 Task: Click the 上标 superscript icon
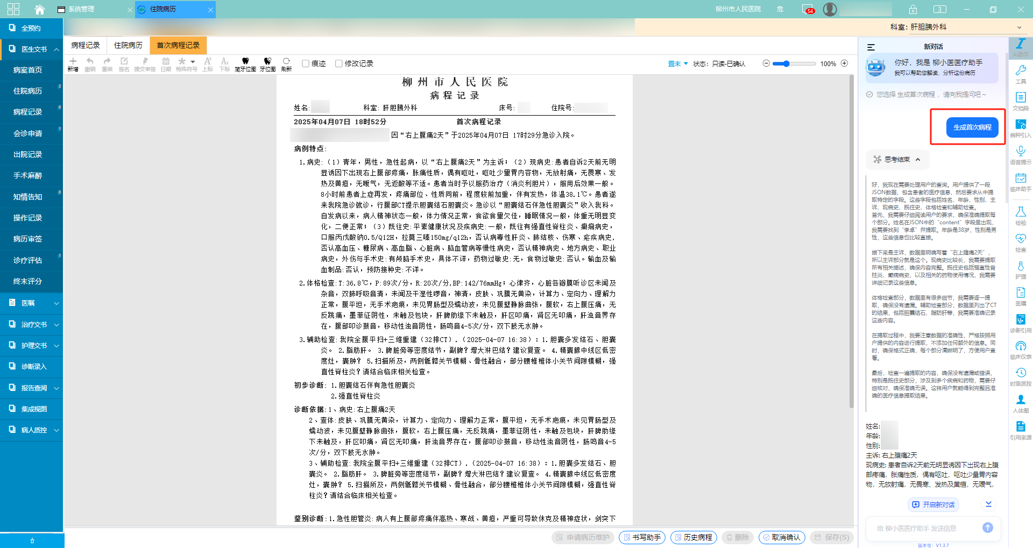(x=208, y=61)
